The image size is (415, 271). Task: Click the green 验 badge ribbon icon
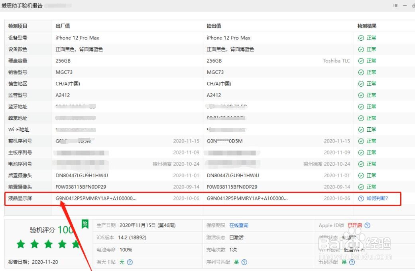[85, 224]
